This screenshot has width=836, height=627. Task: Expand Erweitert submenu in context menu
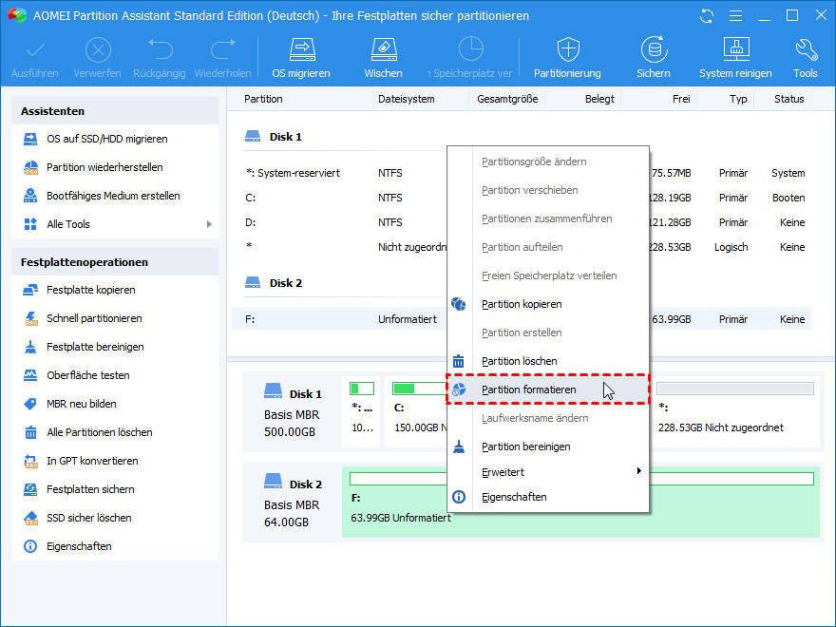pyautogui.click(x=547, y=472)
